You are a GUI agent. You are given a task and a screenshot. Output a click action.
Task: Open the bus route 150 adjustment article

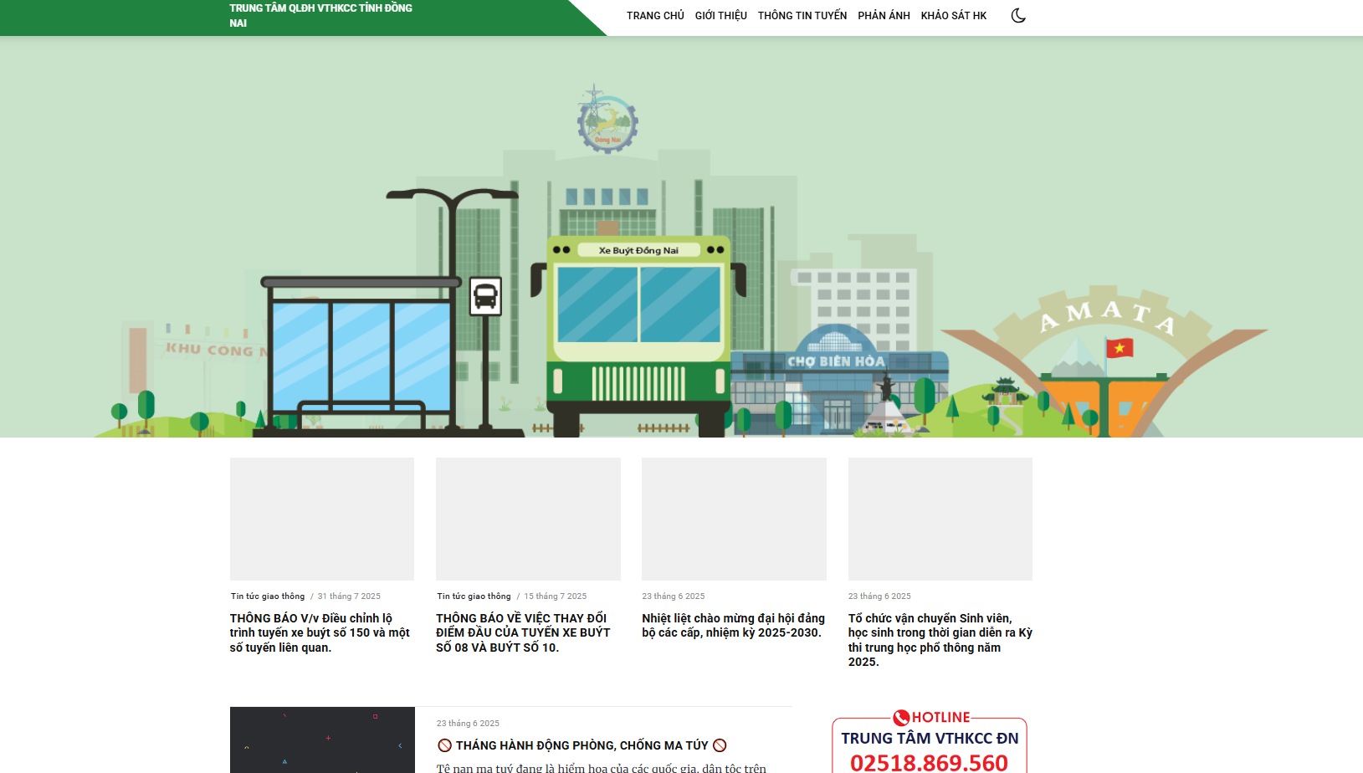320,632
